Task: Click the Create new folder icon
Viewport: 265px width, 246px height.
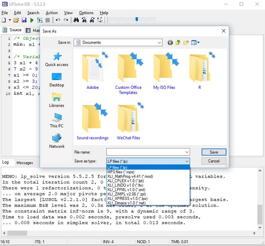Action: pos(186,42)
